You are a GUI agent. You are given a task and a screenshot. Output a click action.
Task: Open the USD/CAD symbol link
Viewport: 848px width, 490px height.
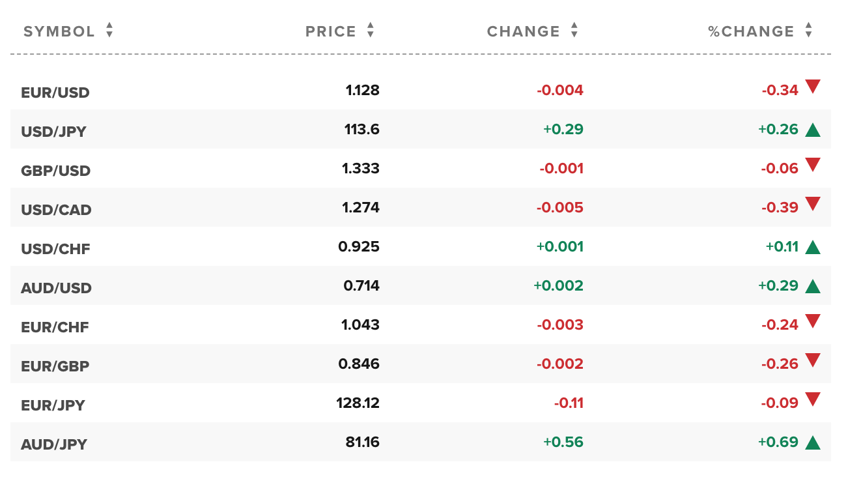click(x=56, y=210)
